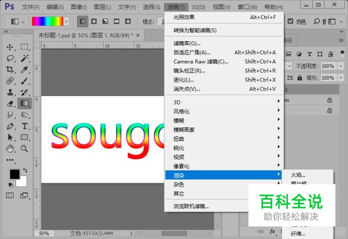Open the 图层(L) menu
The width and height of the screenshot is (348, 239).
102,7
